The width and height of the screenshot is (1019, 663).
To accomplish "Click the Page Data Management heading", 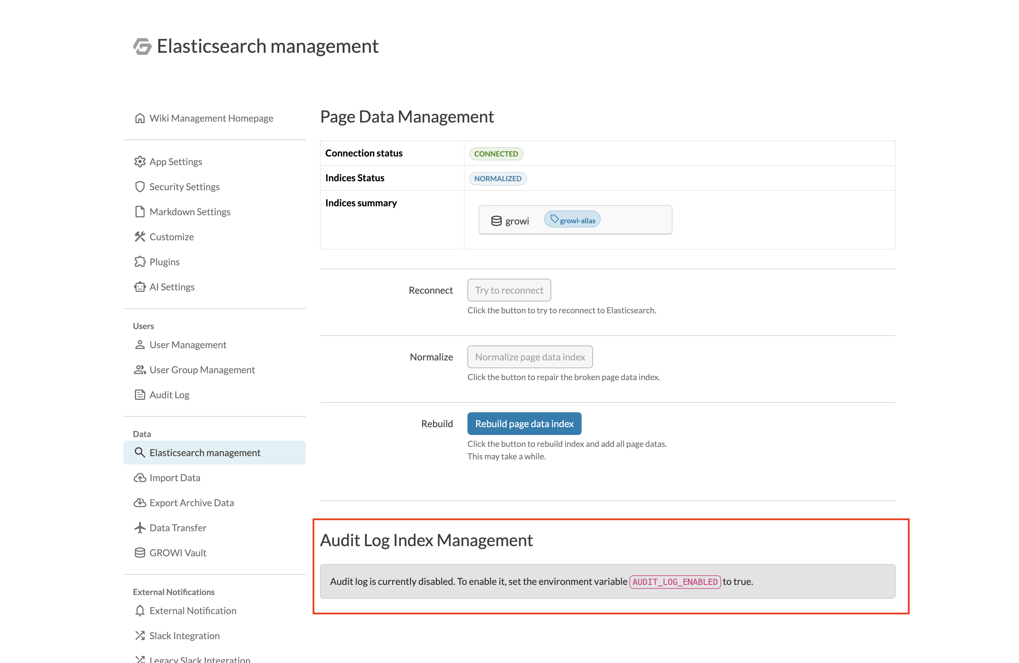I will 407,117.
